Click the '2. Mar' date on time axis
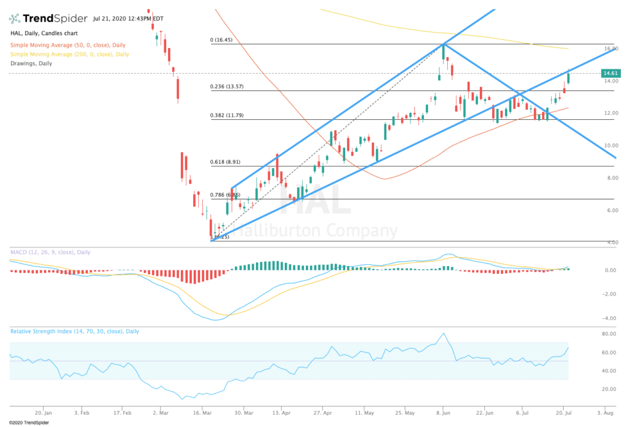630x427 pixels. [x=161, y=412]
